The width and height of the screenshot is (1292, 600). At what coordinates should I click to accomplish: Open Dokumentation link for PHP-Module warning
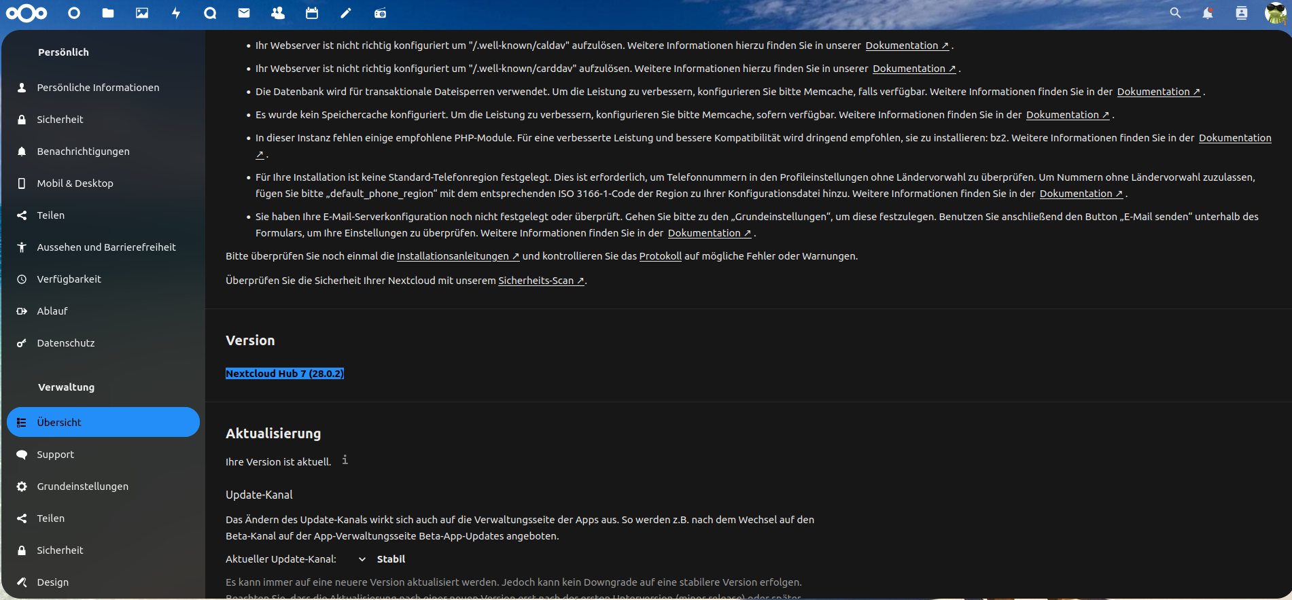[x=1235, y=138]
